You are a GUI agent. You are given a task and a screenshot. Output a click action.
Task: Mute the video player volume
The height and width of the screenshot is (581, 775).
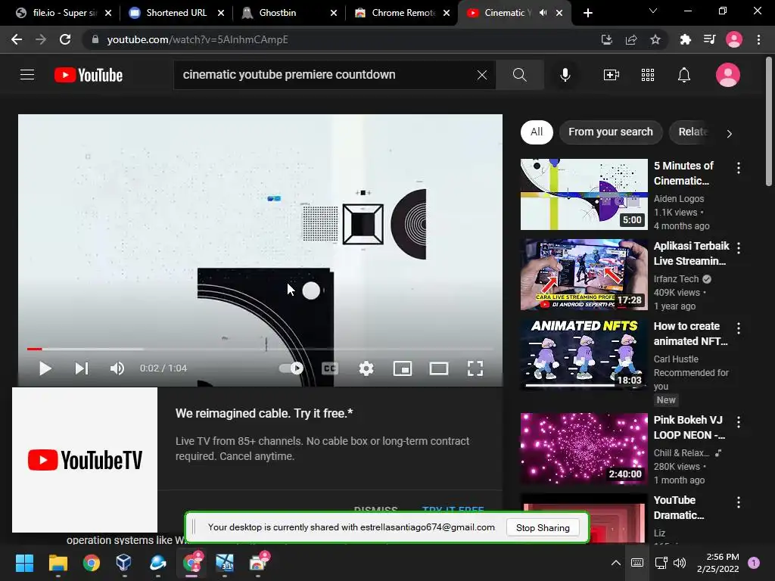pos(117,368)
